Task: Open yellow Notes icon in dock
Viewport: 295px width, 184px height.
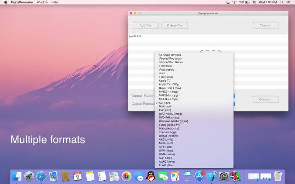Action: 90,177
